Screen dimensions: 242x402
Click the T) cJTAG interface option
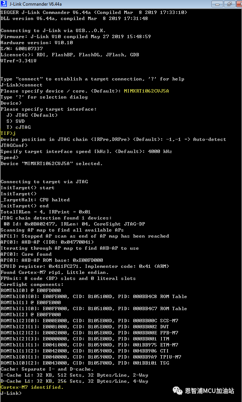(x=19, y=127)
